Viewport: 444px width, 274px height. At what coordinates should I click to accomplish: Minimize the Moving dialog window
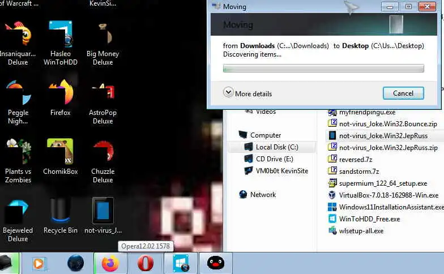pyautogui.click(x=390, y=7)
